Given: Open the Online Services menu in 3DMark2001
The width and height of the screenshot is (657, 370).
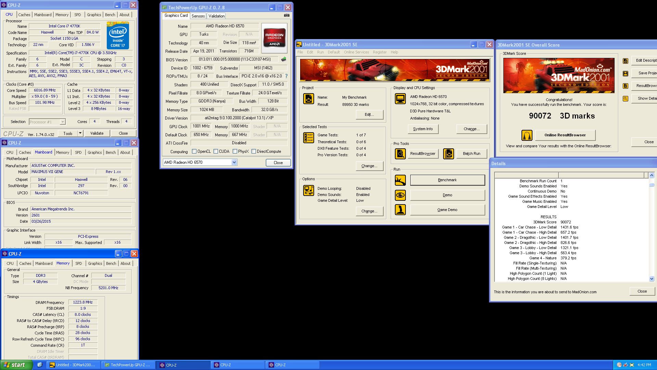Looking at the screenshot, I should pos(356,52).
